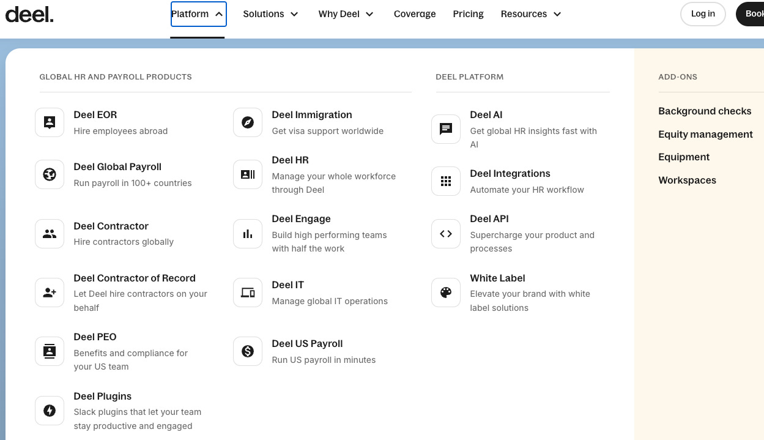Viewport: 764px width, 440px height.
Task: Open the Equipment add-on
Action: [684, 157]
